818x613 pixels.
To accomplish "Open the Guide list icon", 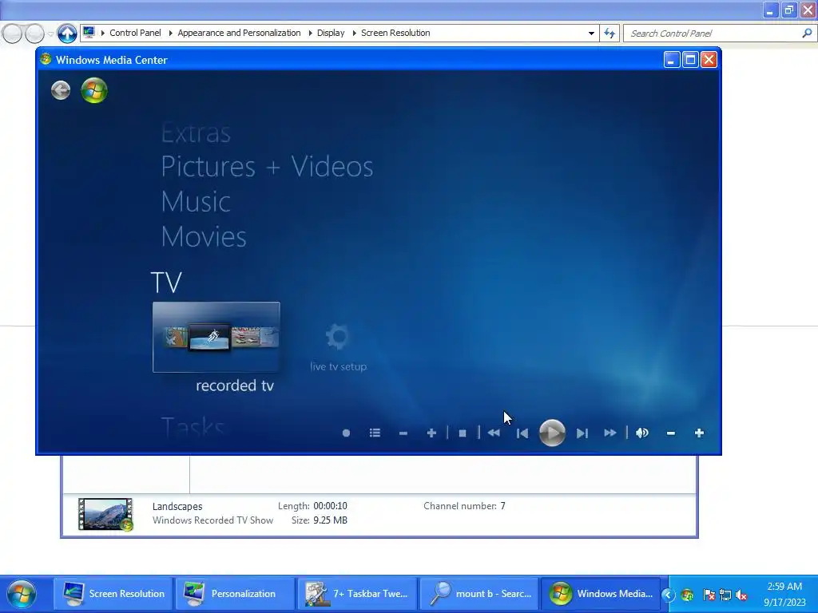I will pyautogui.click(x=375, y=433).
